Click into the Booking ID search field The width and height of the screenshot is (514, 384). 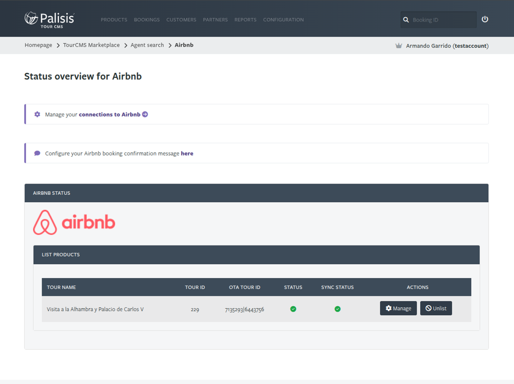(439, 20)
